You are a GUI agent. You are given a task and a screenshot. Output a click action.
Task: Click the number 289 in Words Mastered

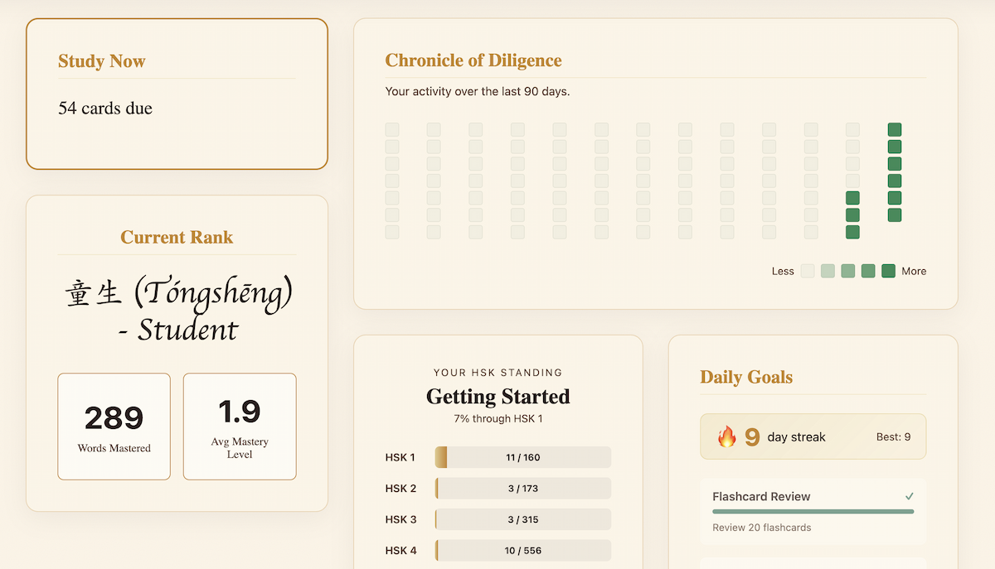[114, 418]
